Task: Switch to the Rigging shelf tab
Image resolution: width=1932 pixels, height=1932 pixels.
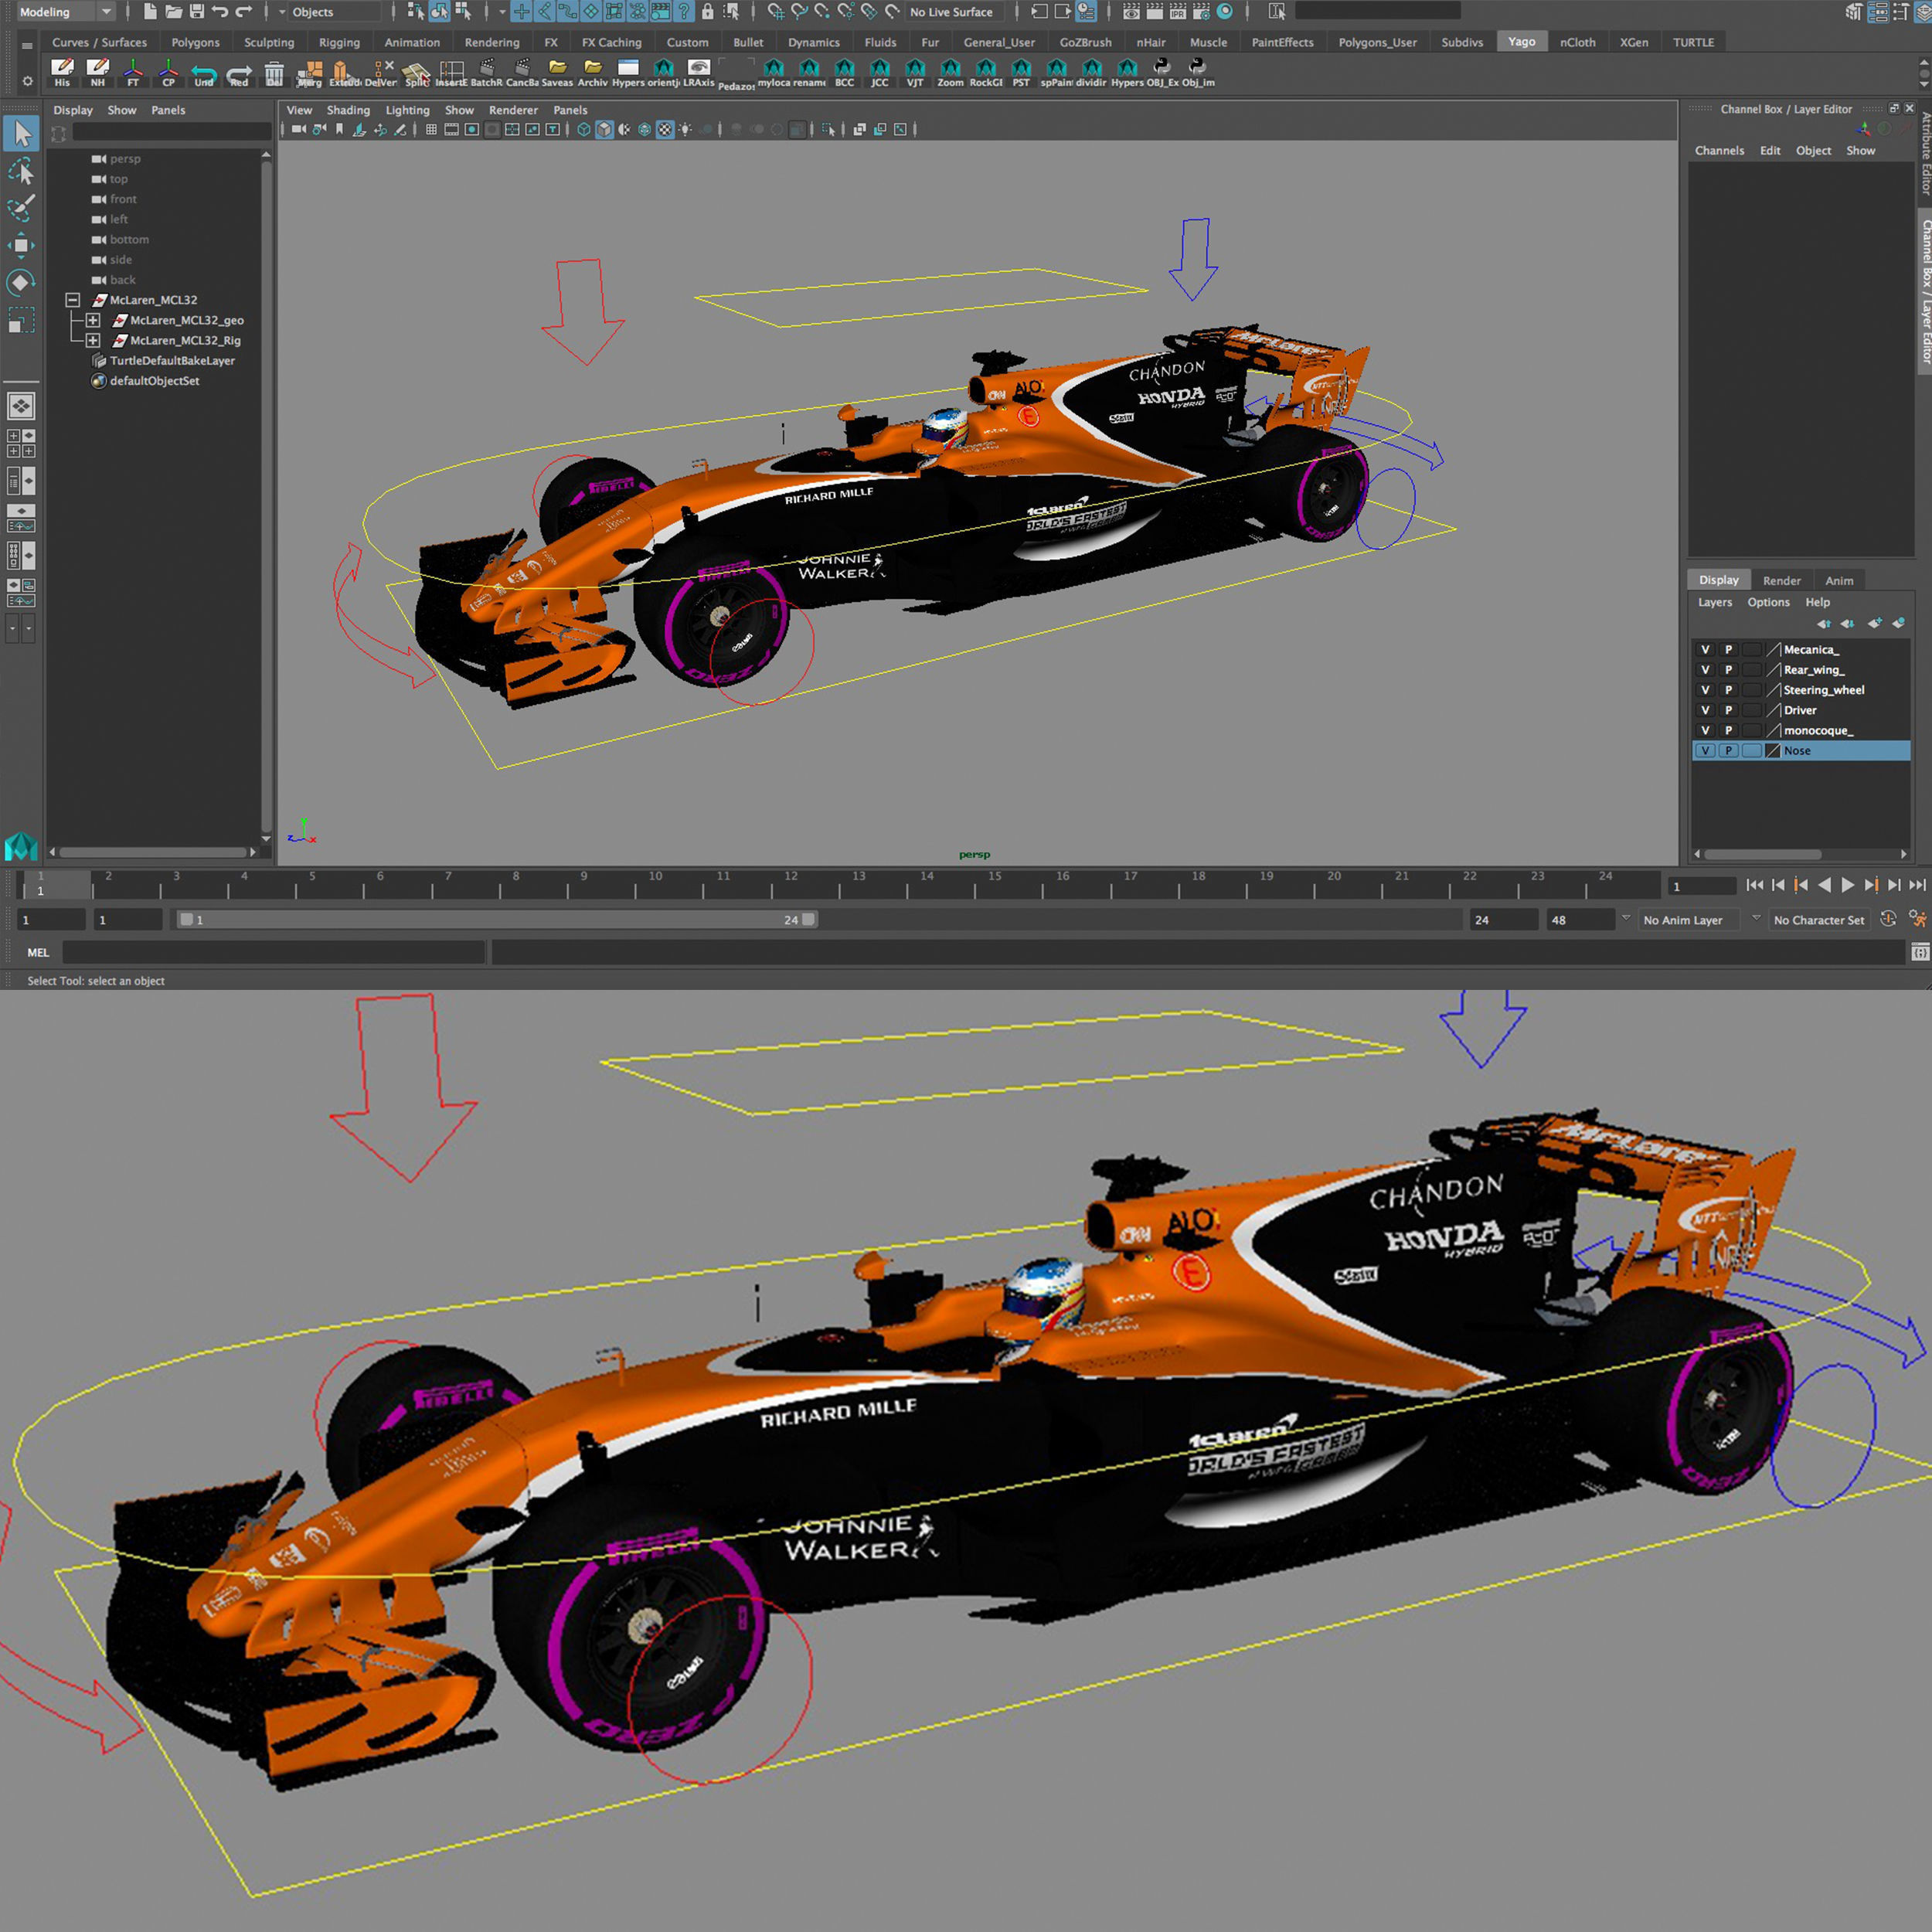Action: click(x=339, y=42)
